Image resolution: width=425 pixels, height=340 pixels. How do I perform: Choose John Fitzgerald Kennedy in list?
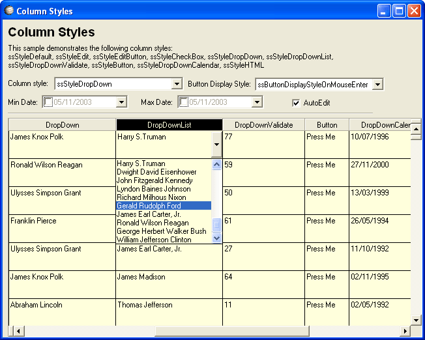coord(164,180)
